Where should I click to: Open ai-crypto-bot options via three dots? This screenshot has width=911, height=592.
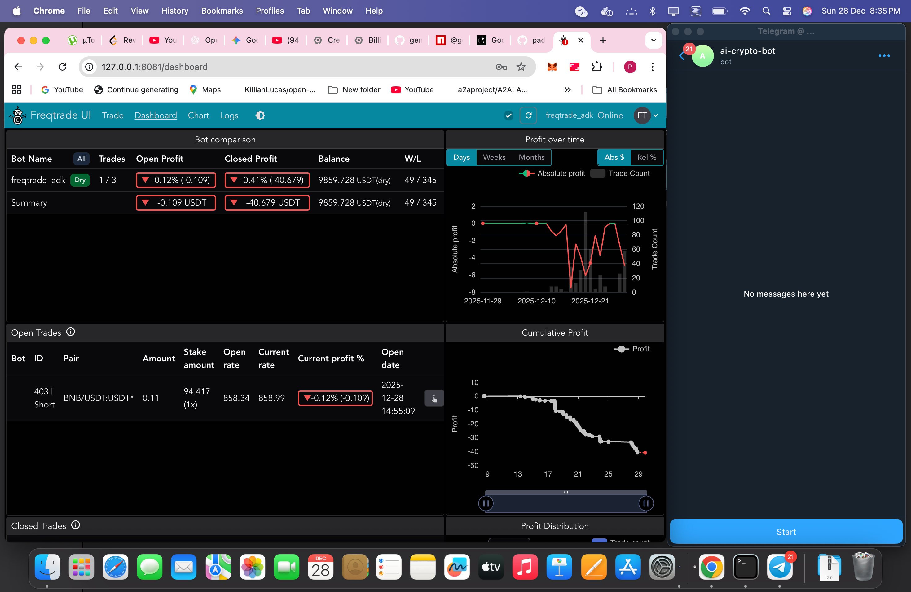884,56
